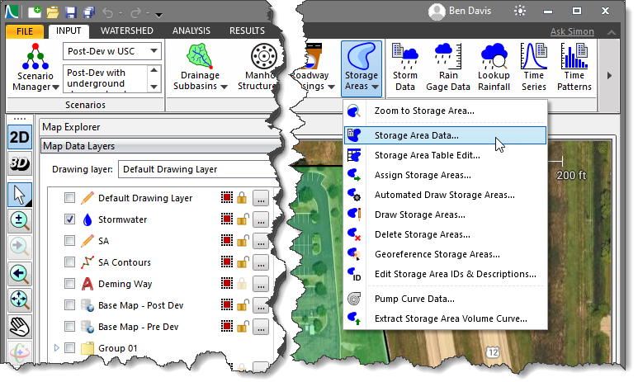Go to previous zoom view
The image size is (638, 382).
(19, 274)
